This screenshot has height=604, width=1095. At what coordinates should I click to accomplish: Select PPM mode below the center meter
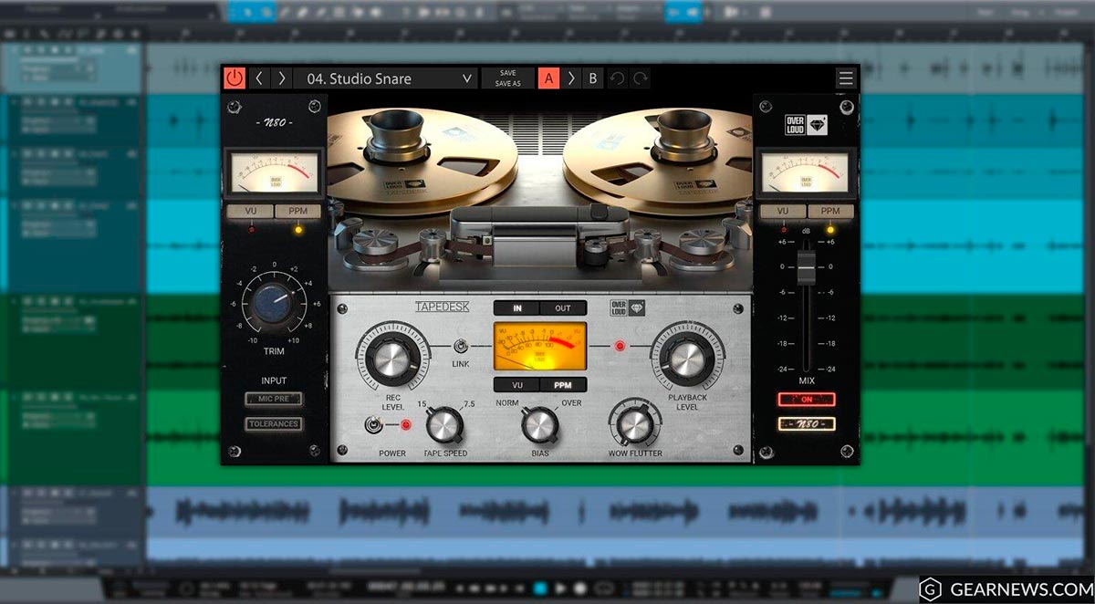563,385
